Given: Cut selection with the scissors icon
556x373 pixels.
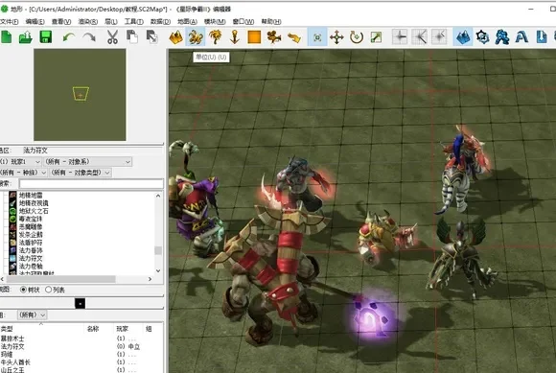Looking at the screenshot, I should 112,36.
